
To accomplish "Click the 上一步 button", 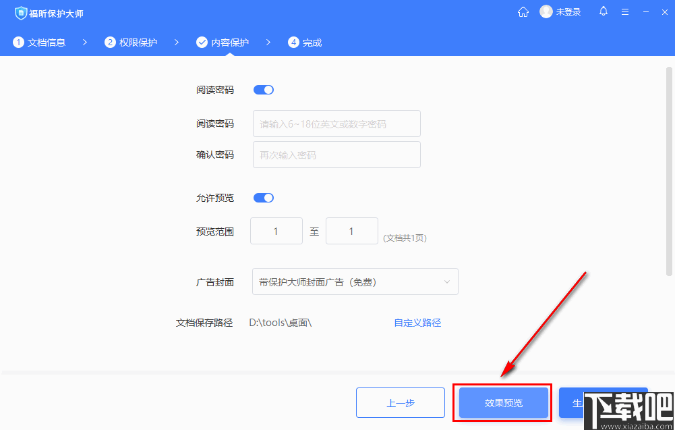I will pyautogui.click(x=400, y=402).
